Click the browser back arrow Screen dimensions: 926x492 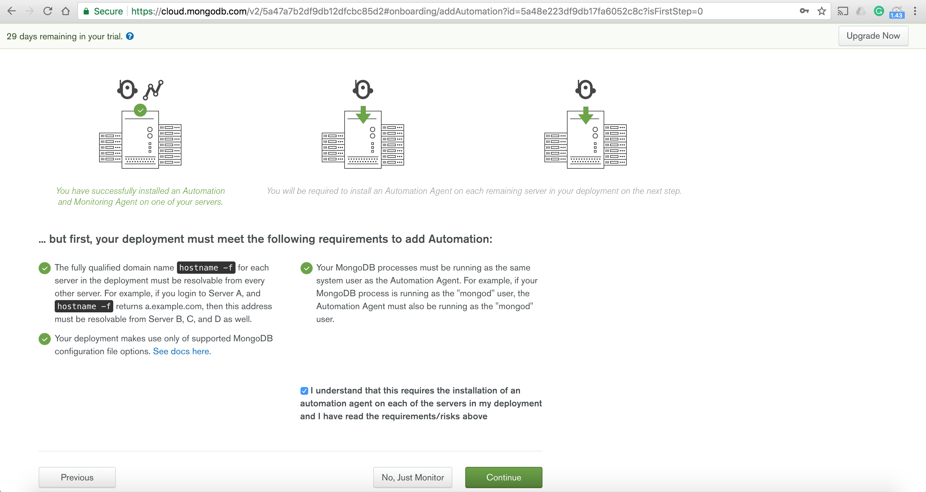click(x=12, y=11)
